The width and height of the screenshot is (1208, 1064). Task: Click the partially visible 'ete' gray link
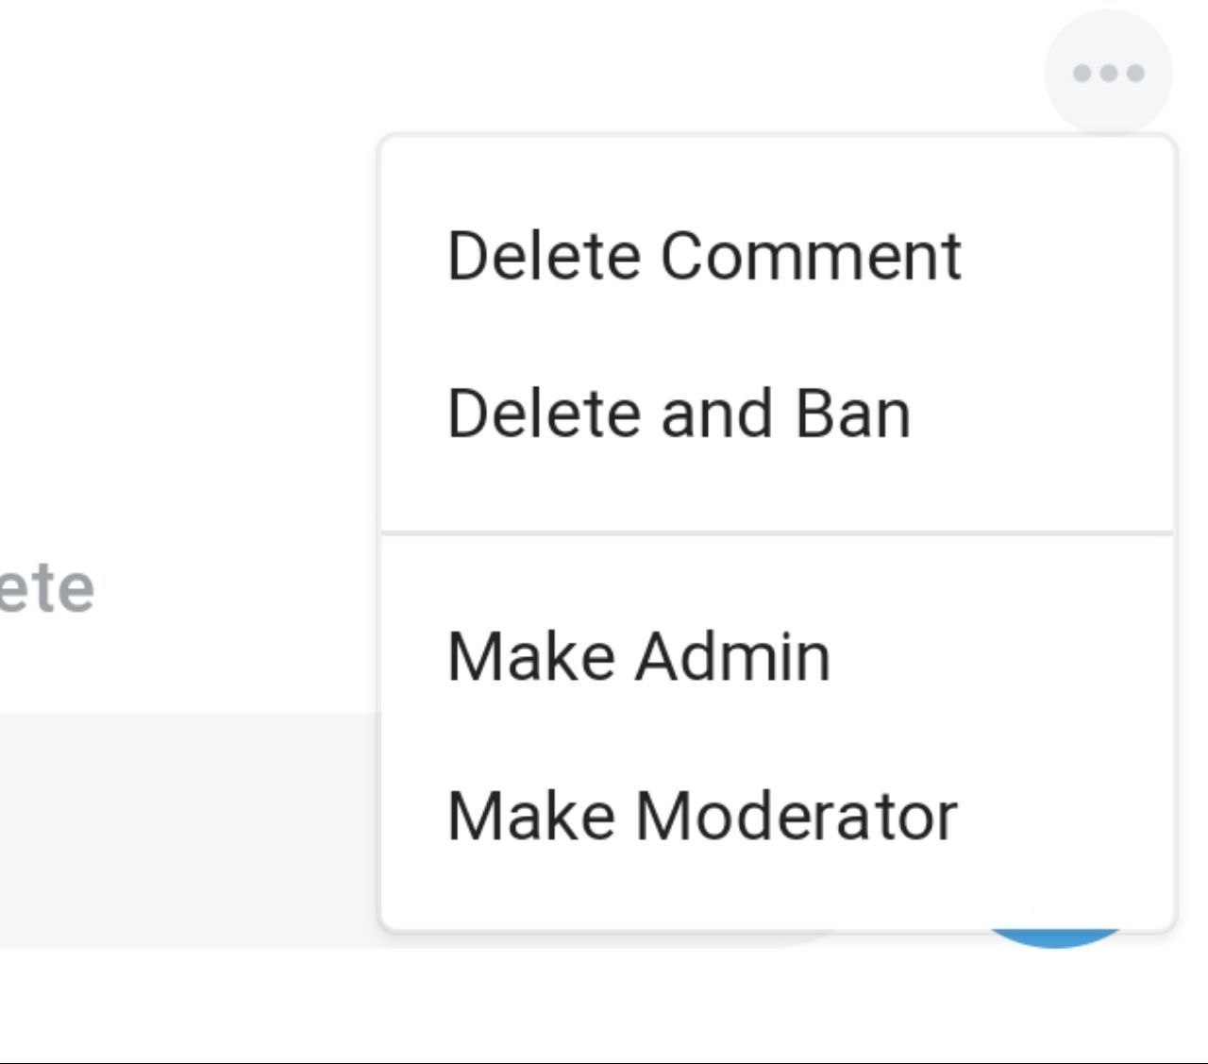pyautogui.click(x=46, y=589)
